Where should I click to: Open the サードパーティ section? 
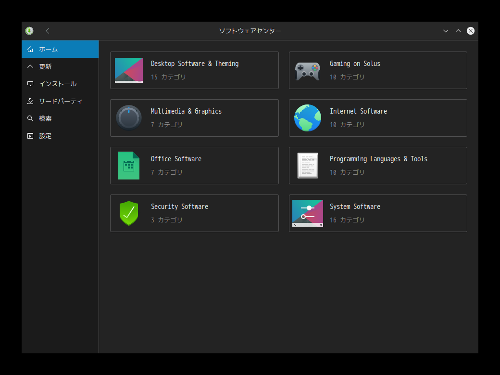coord(60,101)
